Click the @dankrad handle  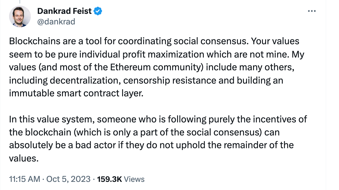tap(56, 22)
